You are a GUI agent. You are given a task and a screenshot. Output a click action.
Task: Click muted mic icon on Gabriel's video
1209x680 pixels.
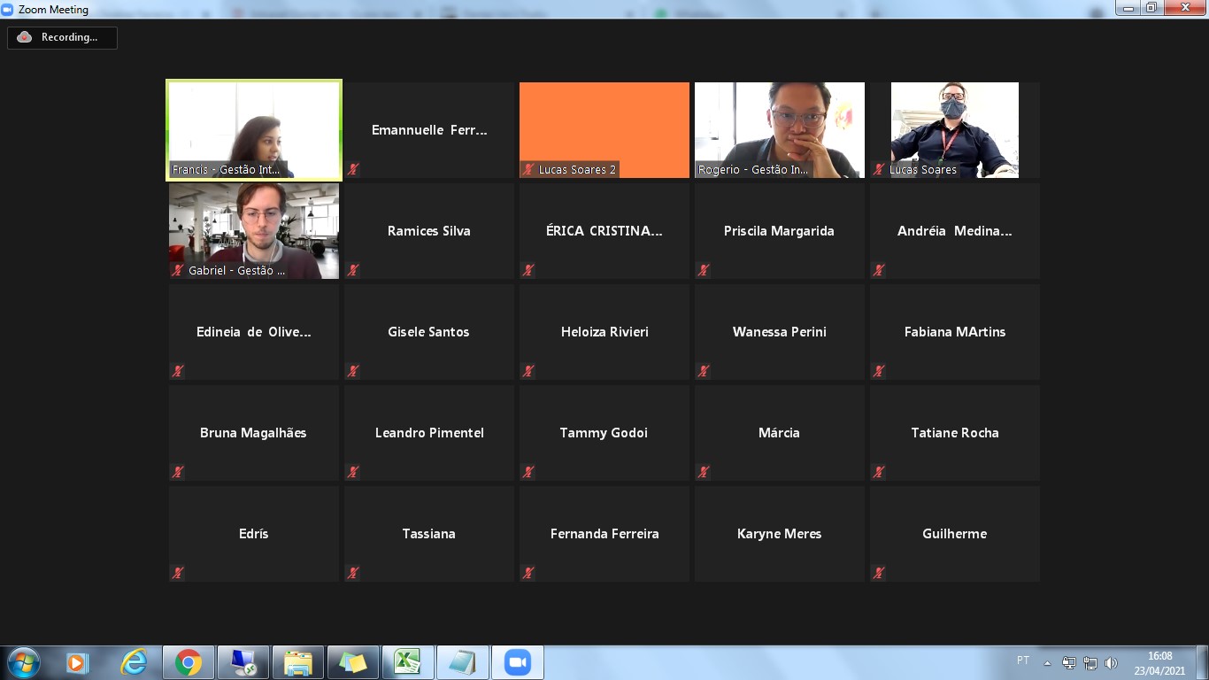(178, 270)
